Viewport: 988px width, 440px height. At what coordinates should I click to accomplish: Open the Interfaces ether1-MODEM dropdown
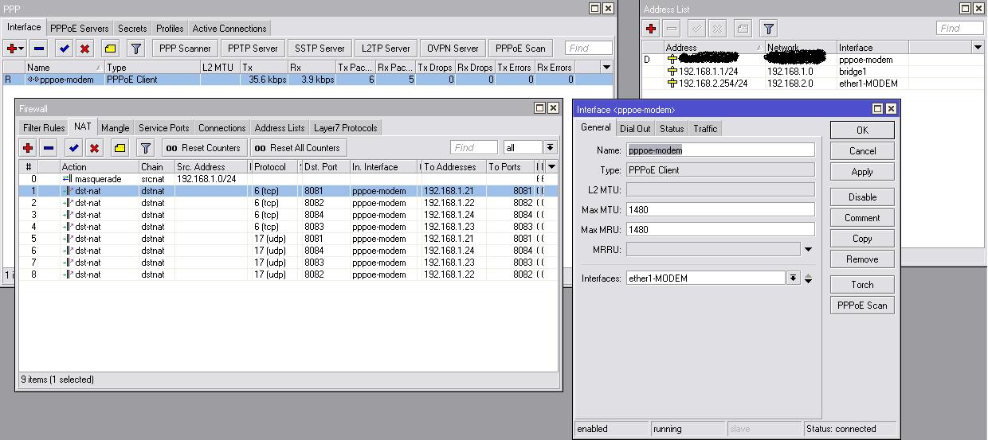[x=793, y=278]
